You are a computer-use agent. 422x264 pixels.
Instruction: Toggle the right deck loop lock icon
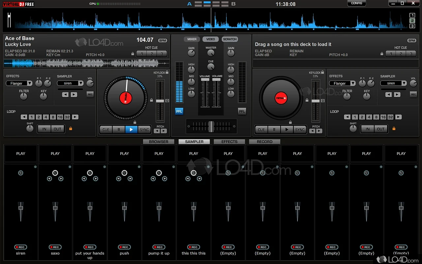(x=394, y=128)
